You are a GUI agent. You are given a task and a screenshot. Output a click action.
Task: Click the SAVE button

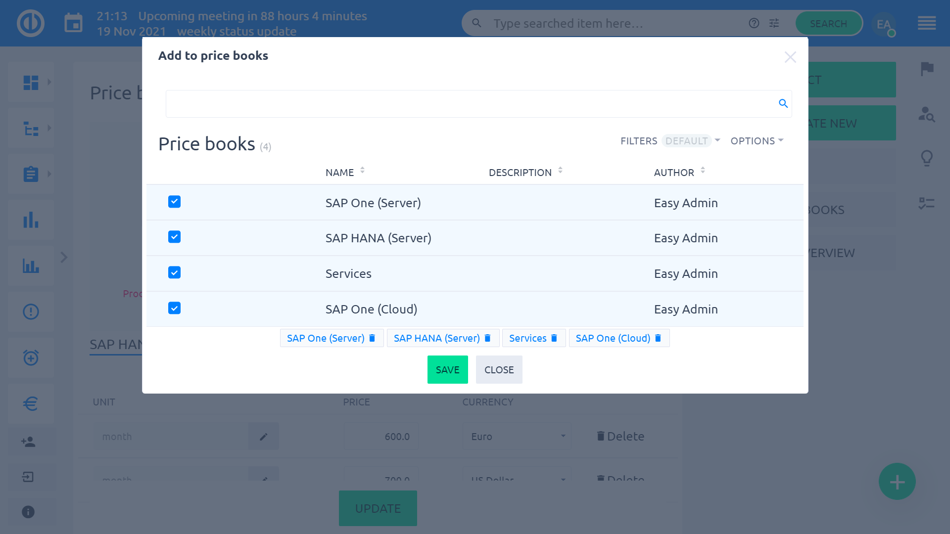coord(448,370)
